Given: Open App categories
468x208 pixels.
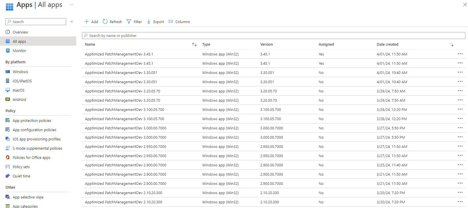Looking at the screenshot, I should pos(25,206).
